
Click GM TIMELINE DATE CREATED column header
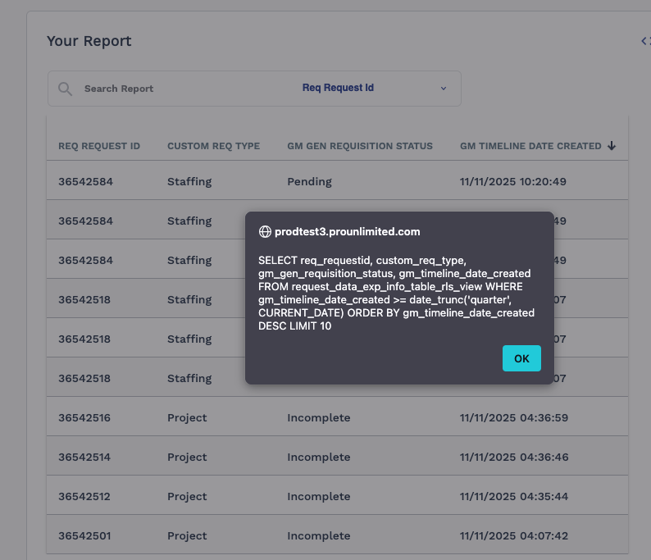click(530, 146)
